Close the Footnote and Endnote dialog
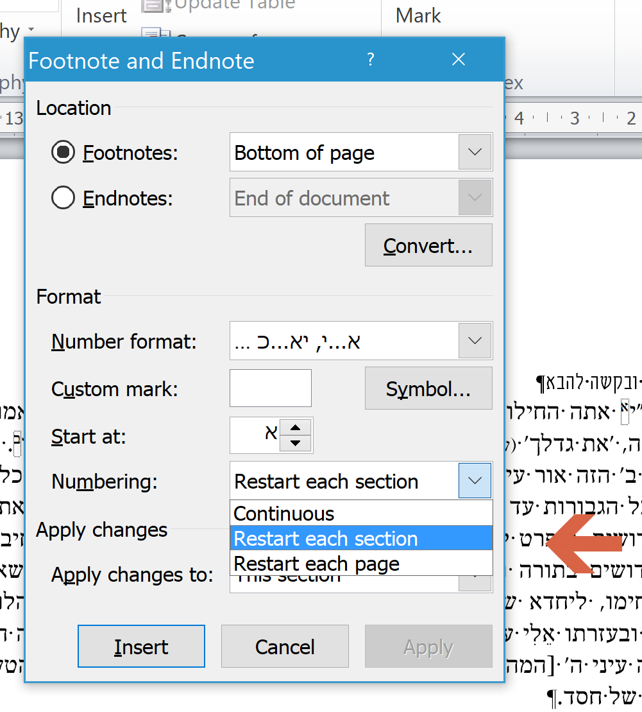The image size is (642, 712). coord(458,60)
